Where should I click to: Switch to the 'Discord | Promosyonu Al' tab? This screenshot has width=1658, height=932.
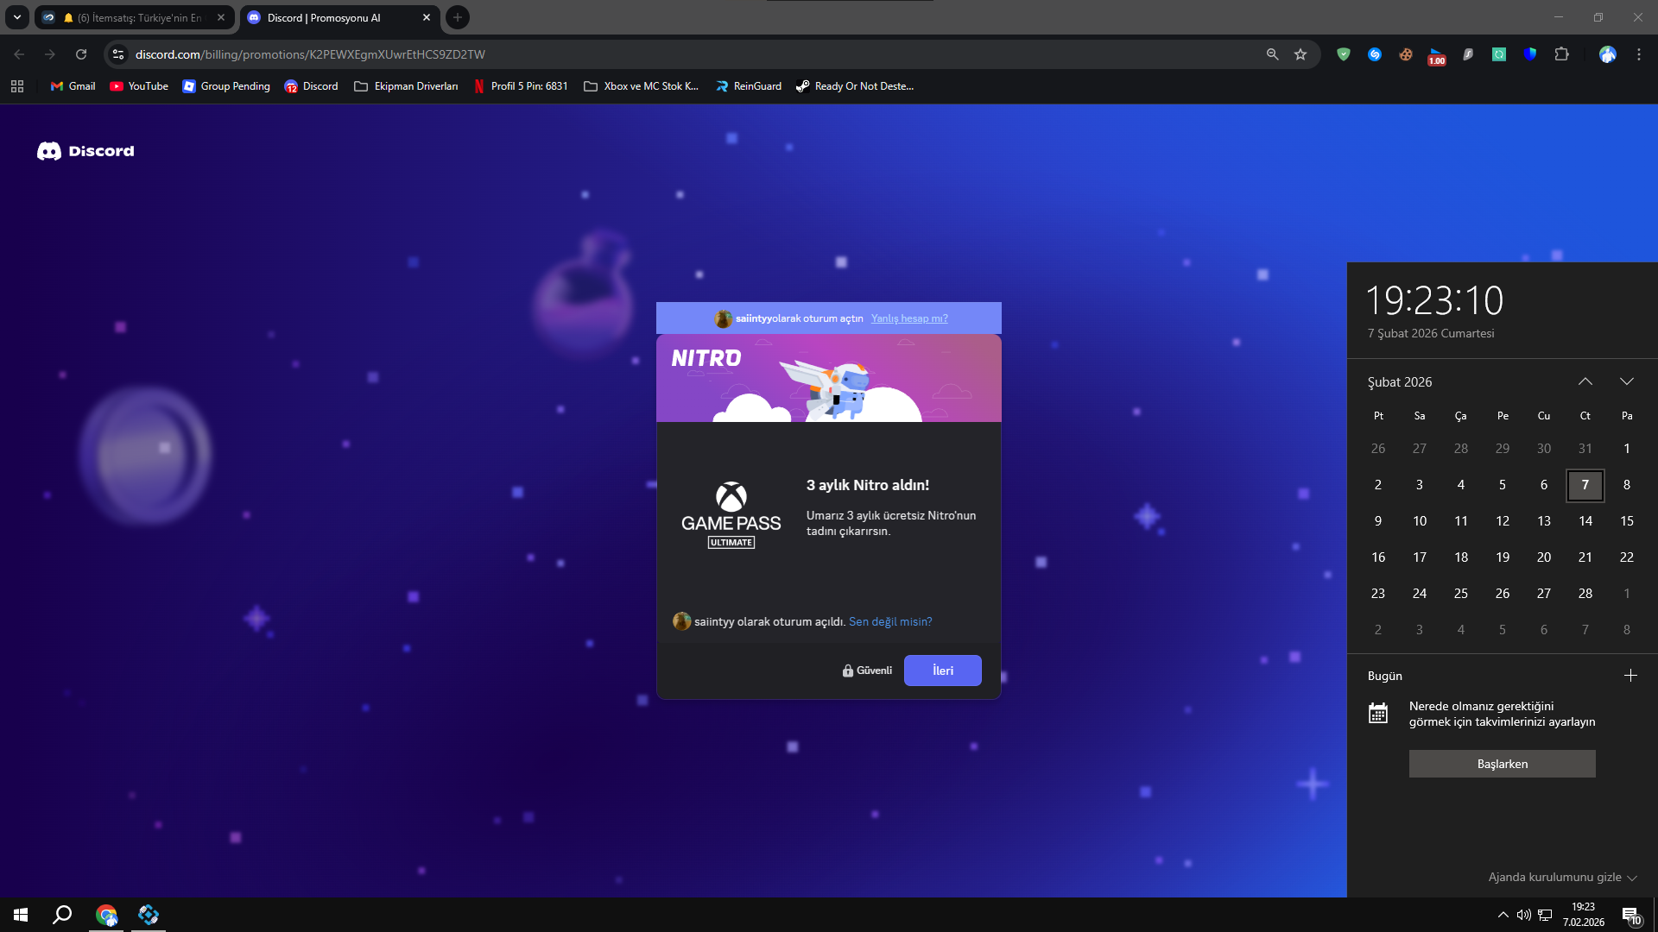click(340, 17)
